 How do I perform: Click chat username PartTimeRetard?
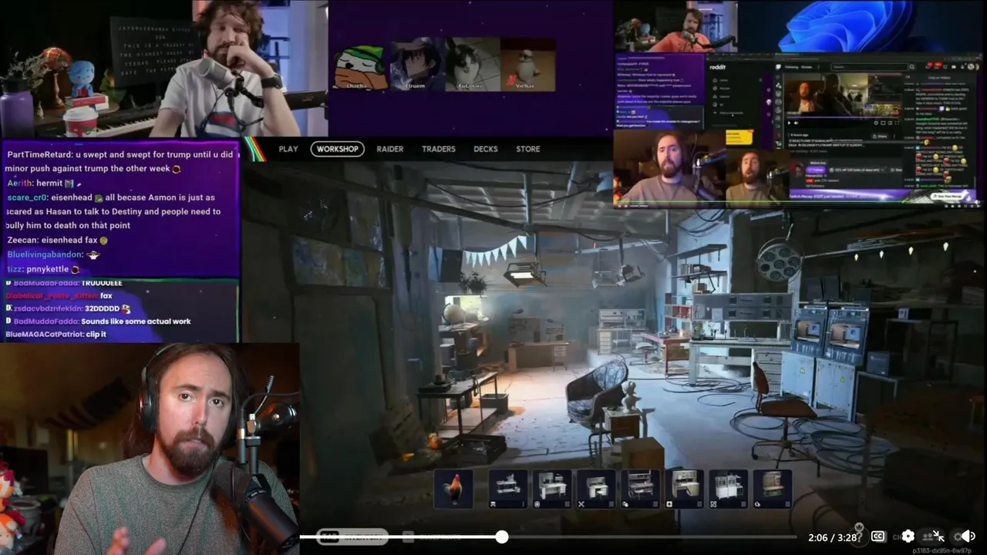pyautogui.click(x=39, y=155)
